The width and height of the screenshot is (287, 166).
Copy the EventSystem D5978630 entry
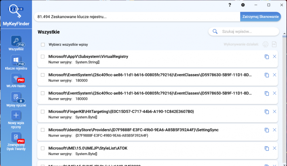pos(267,75)
